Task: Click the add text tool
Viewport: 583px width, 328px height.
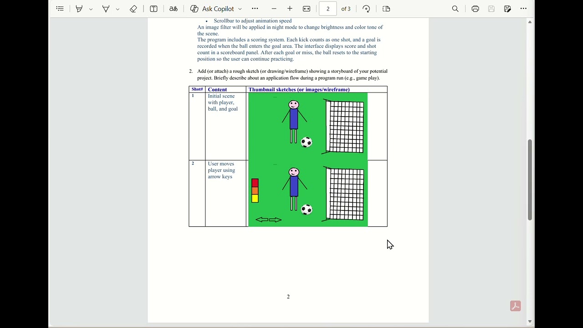Action: [x=153, y=9]
